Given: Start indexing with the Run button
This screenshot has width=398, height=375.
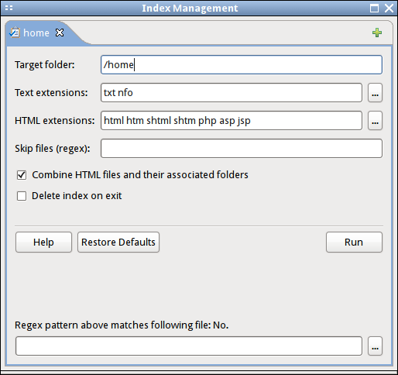Looking at the screenshot, I should click(x=354, y=243).
